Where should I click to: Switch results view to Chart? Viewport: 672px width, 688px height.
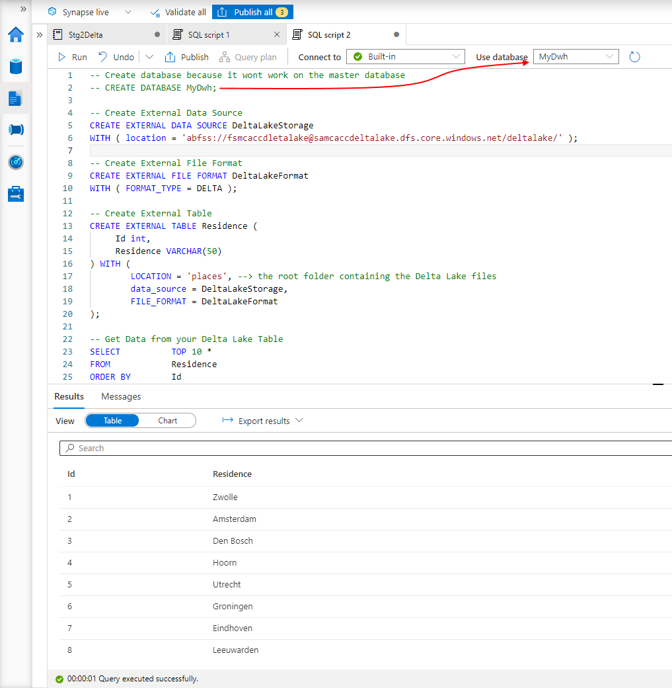[168, 420]
